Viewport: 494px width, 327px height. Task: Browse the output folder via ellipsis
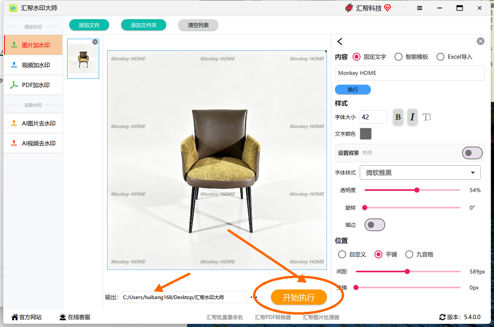pyautogui.click(x=253, y=297)
